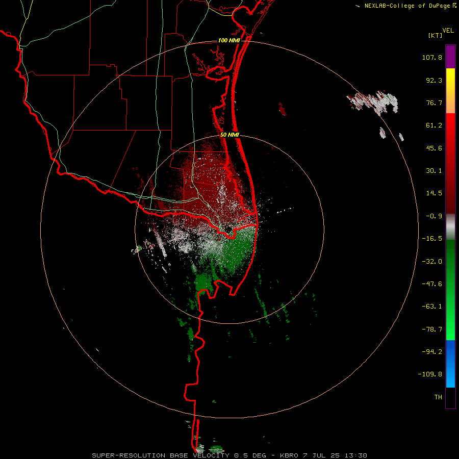Click the [KT] units label

click(436, 35)
